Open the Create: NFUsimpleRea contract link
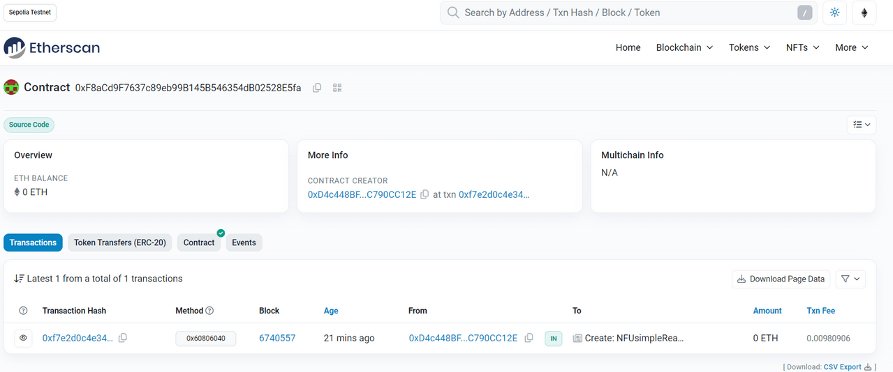The height and width of the screenshot is (372, 893). click(x=634, y=338)
